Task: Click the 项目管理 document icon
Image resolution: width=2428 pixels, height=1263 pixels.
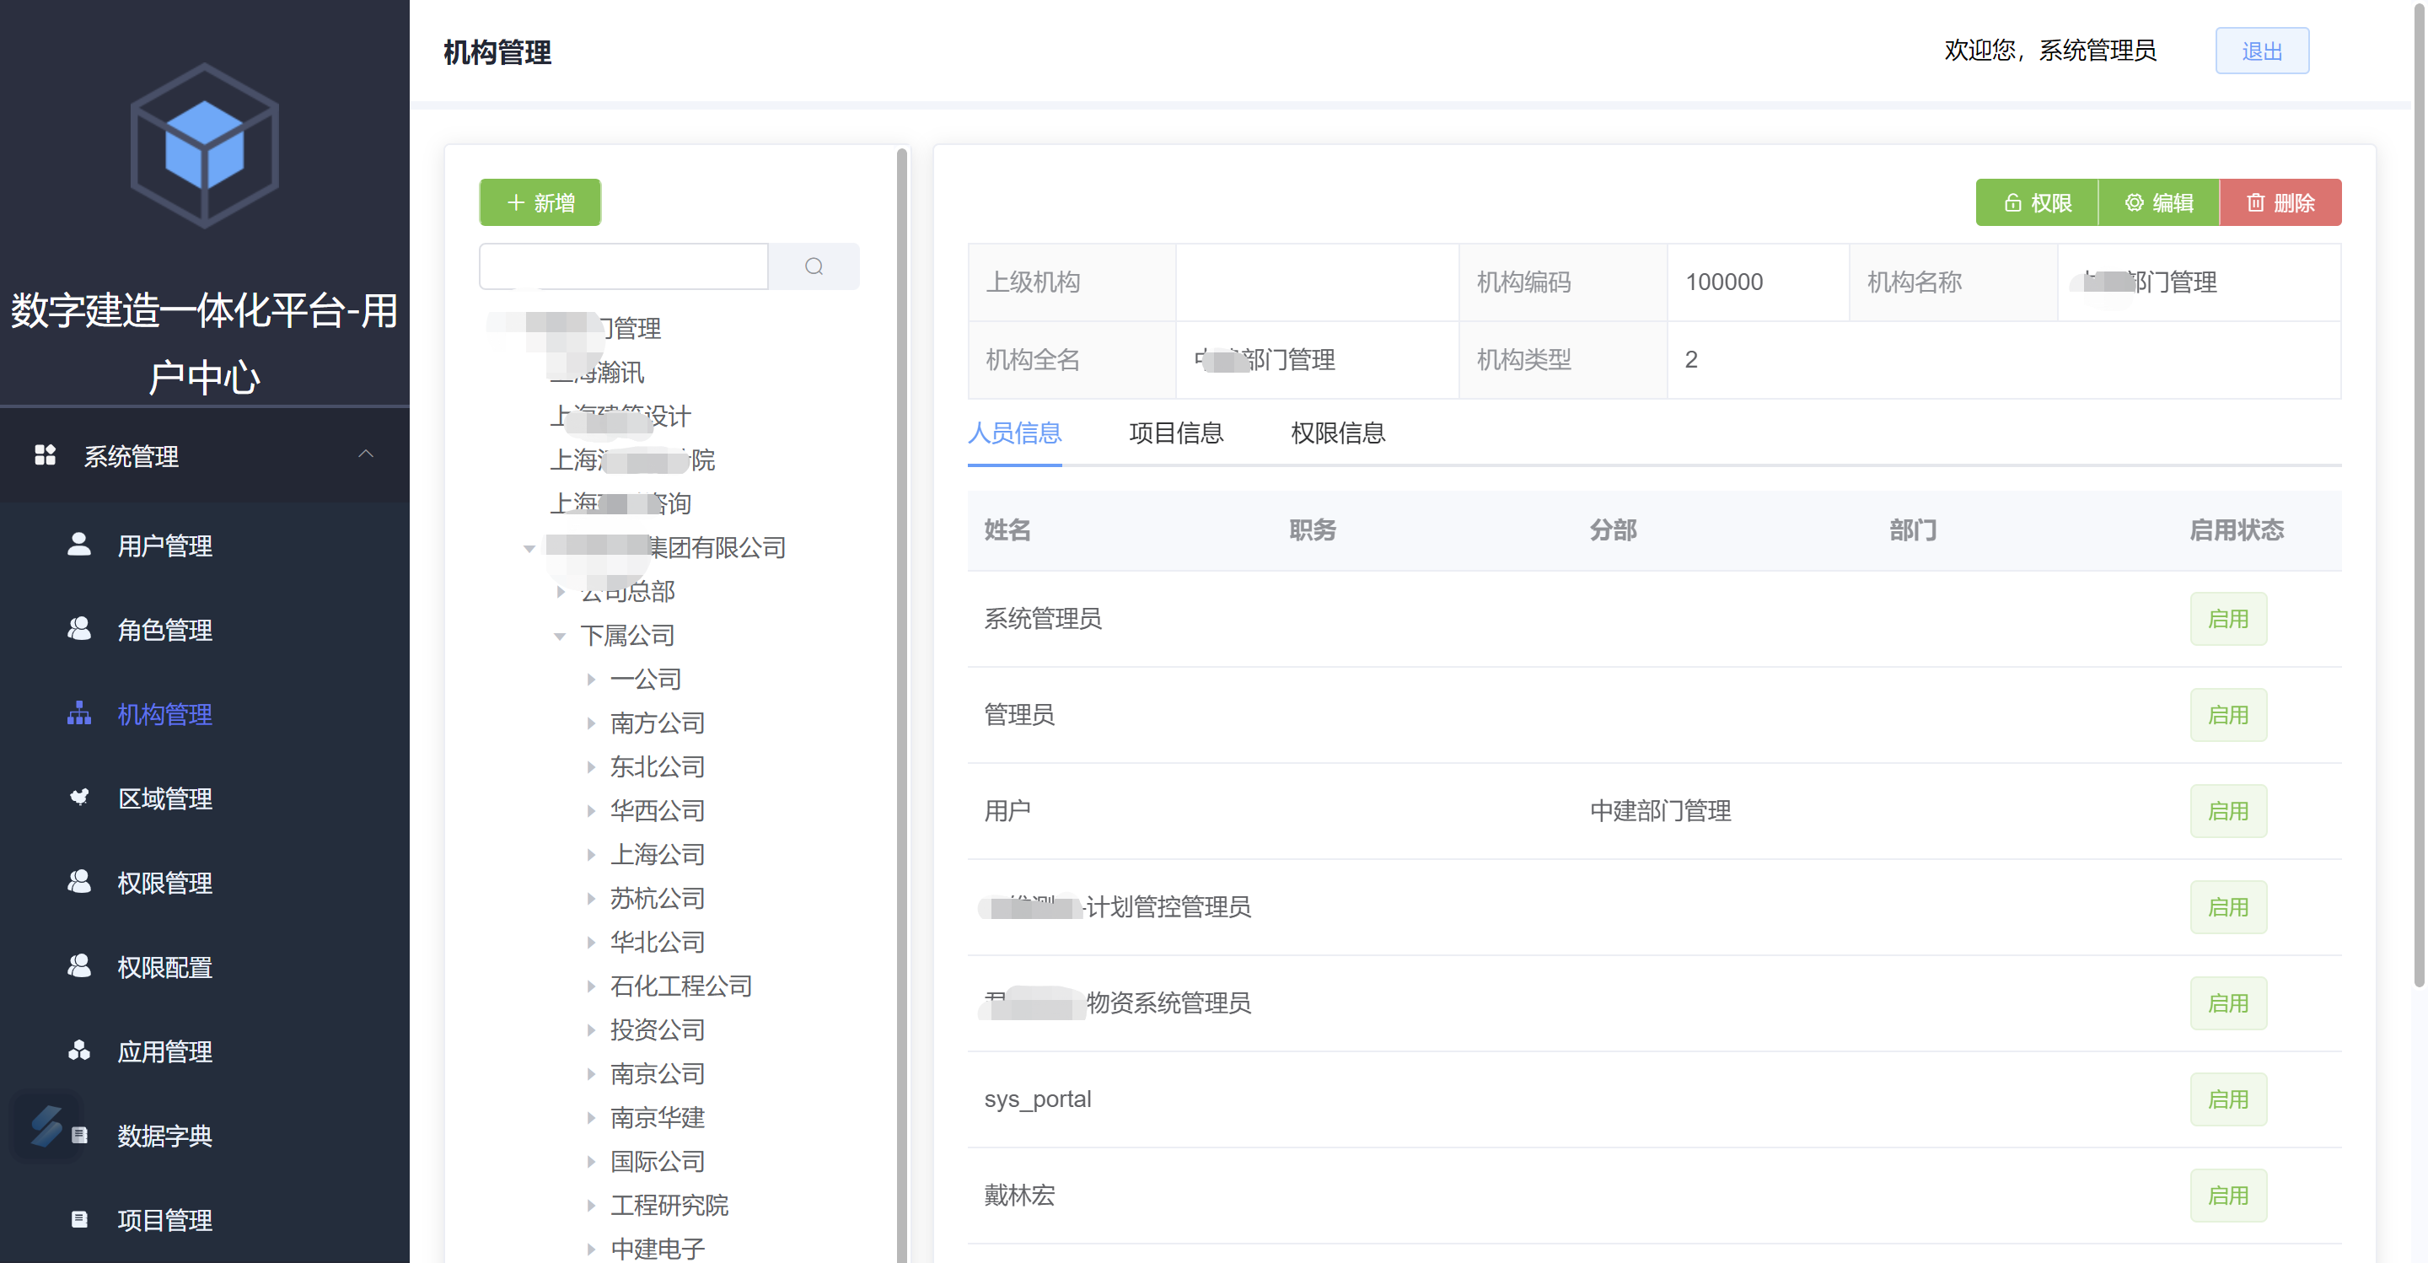Action: point(79,1218)
